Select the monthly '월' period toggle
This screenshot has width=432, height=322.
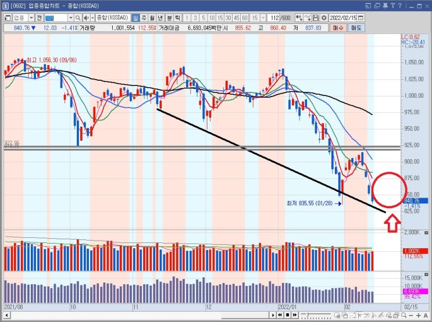(152, 18)
